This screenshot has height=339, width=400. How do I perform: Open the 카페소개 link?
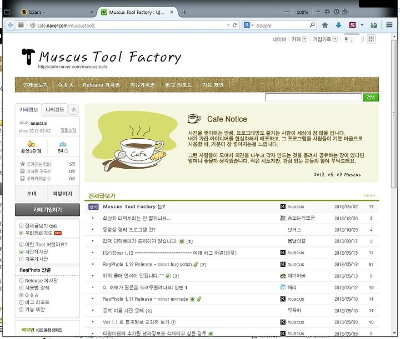tap(68, 130)
